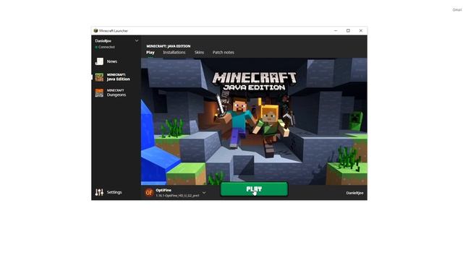This screenshot has width=463, height=260.
Task: Click the OptiFine installation icon
Action: 149,193
